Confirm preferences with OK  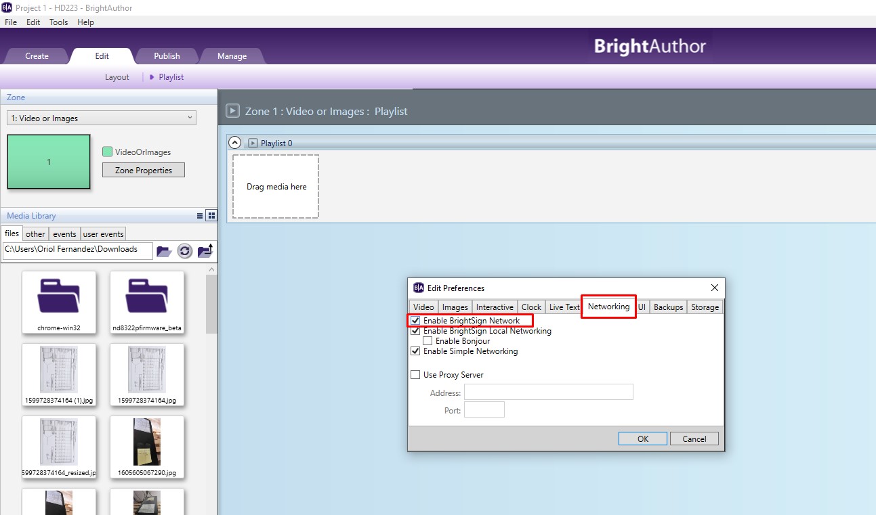click(x=643, y=439)
